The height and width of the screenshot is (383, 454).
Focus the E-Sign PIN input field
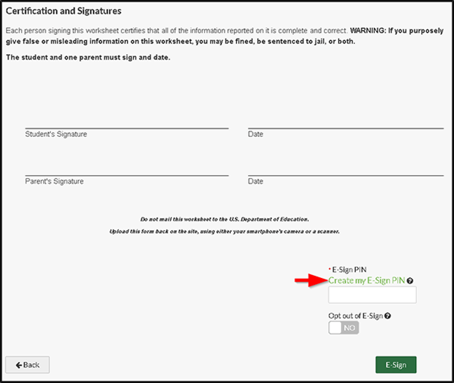(372, 295)
